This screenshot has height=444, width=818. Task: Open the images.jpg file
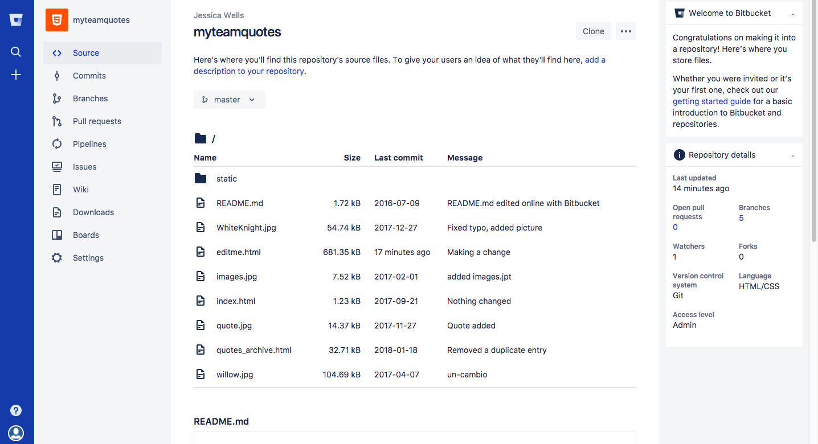pyautogui.click(x=236, y=277)
